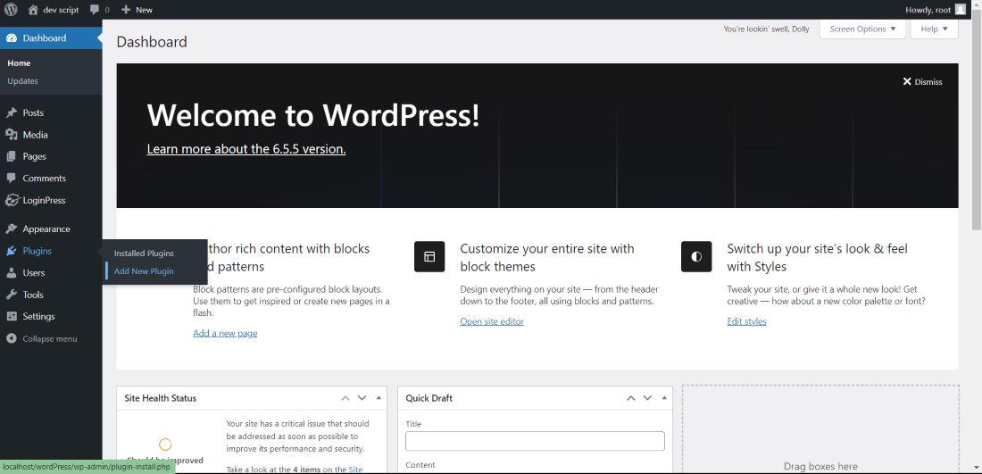
Task: Click the Posts pushpin icon
Action: coord(12,112)
